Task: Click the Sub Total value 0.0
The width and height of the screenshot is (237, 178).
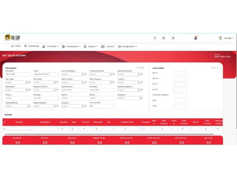Action: tap(209, 142)
